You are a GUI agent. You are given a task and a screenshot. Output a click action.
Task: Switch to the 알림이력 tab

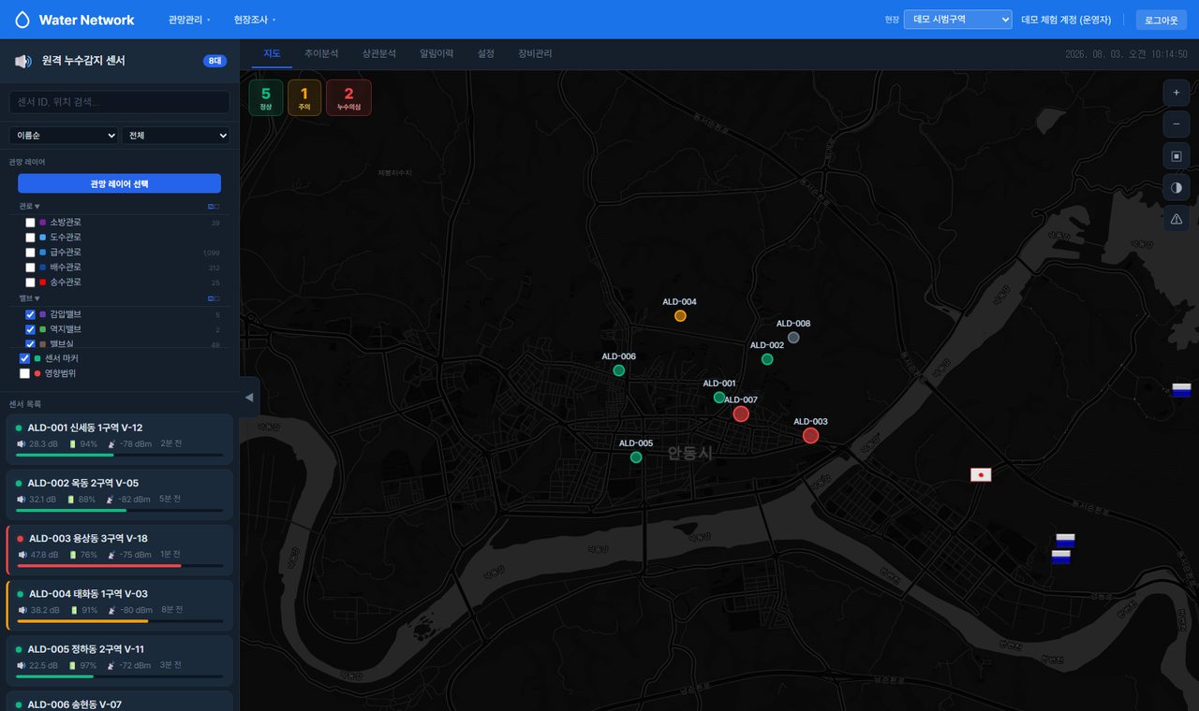pos(437,53)
